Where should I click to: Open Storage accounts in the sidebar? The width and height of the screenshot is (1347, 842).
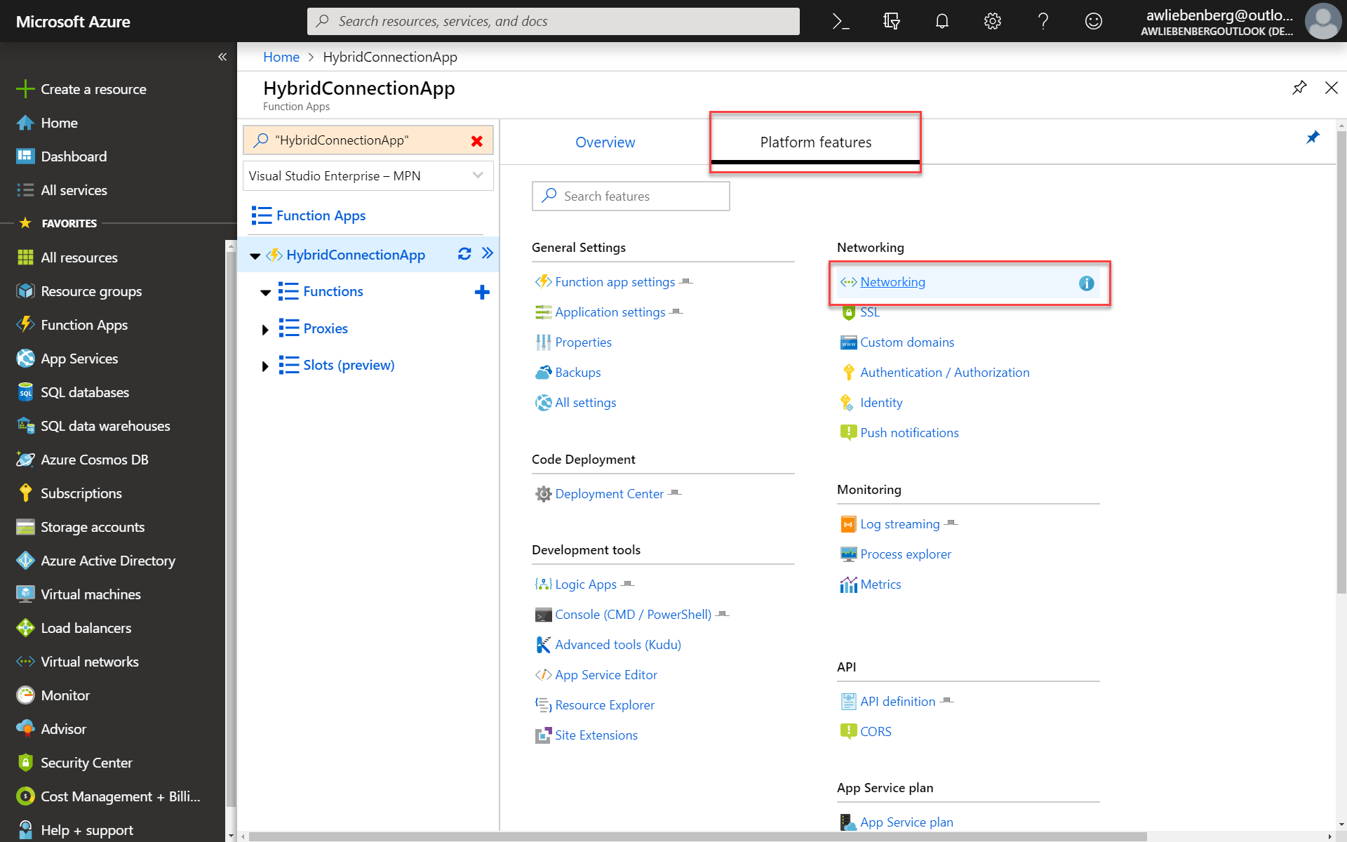[93, 527]
